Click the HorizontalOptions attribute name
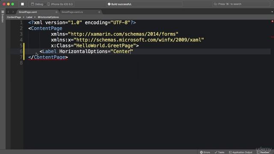 [x=83, y=51]
